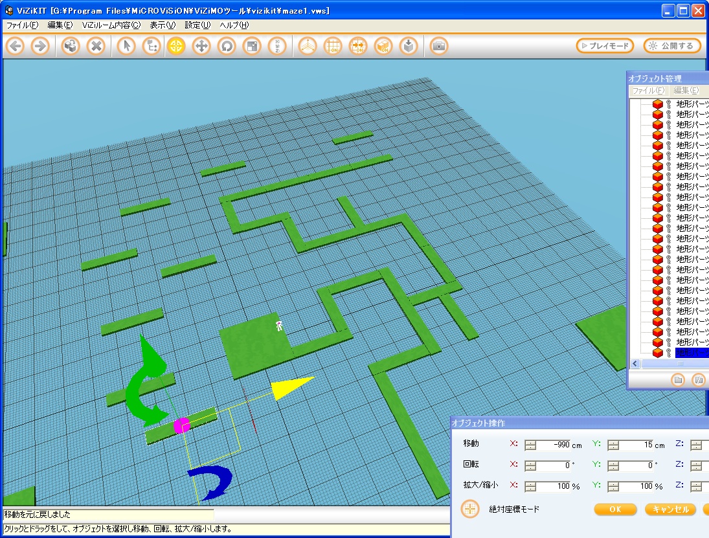
Task: Toggle the absolute coordinate mode icon (絶対座標モード)
Action: click(x=469, y=509)
